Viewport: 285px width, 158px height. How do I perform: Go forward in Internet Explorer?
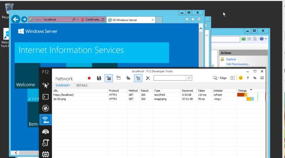(x=24, y=19)
